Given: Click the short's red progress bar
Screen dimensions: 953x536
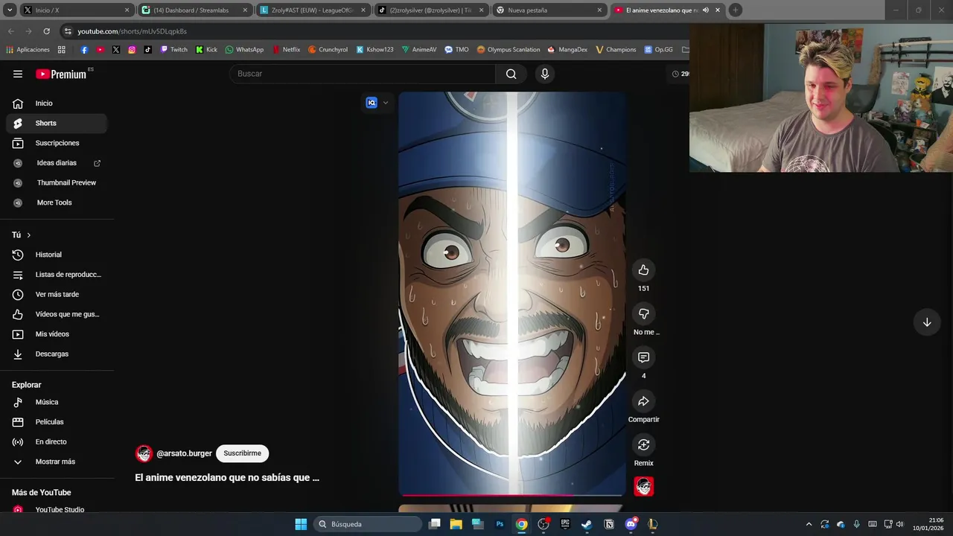Looking at the screenshot, I should tap(512, 495).
